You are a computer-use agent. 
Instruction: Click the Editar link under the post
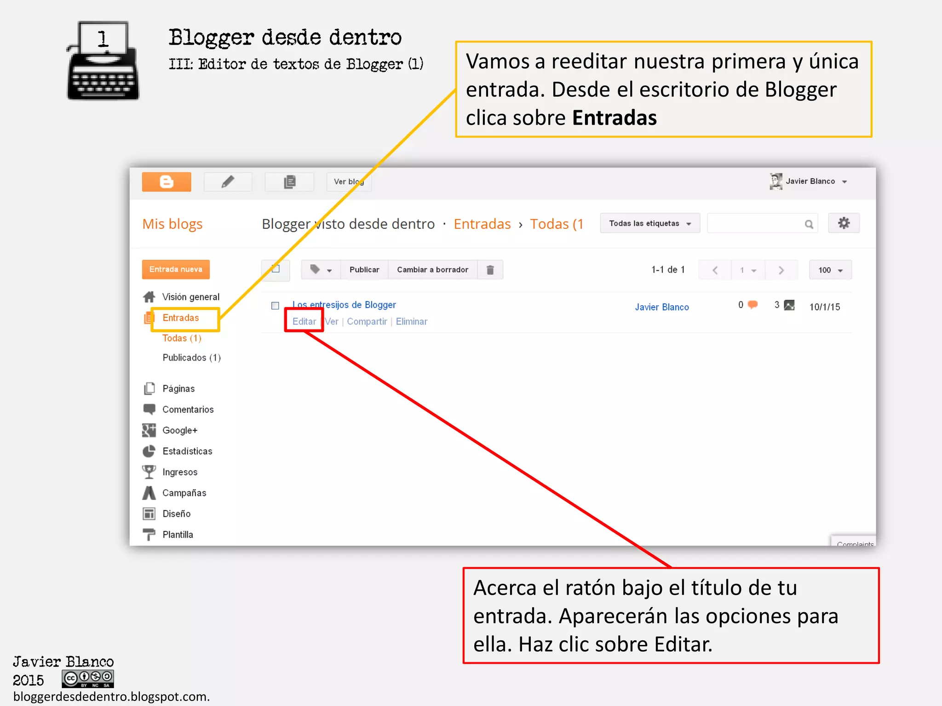tap(304, 322)
